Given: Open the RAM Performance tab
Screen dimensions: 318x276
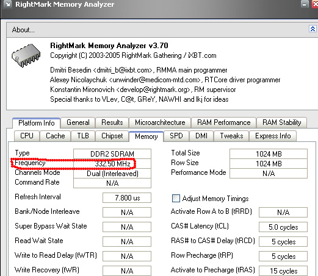Looking at the screenshot, I should pyautogui.click(x=223, y=122).
